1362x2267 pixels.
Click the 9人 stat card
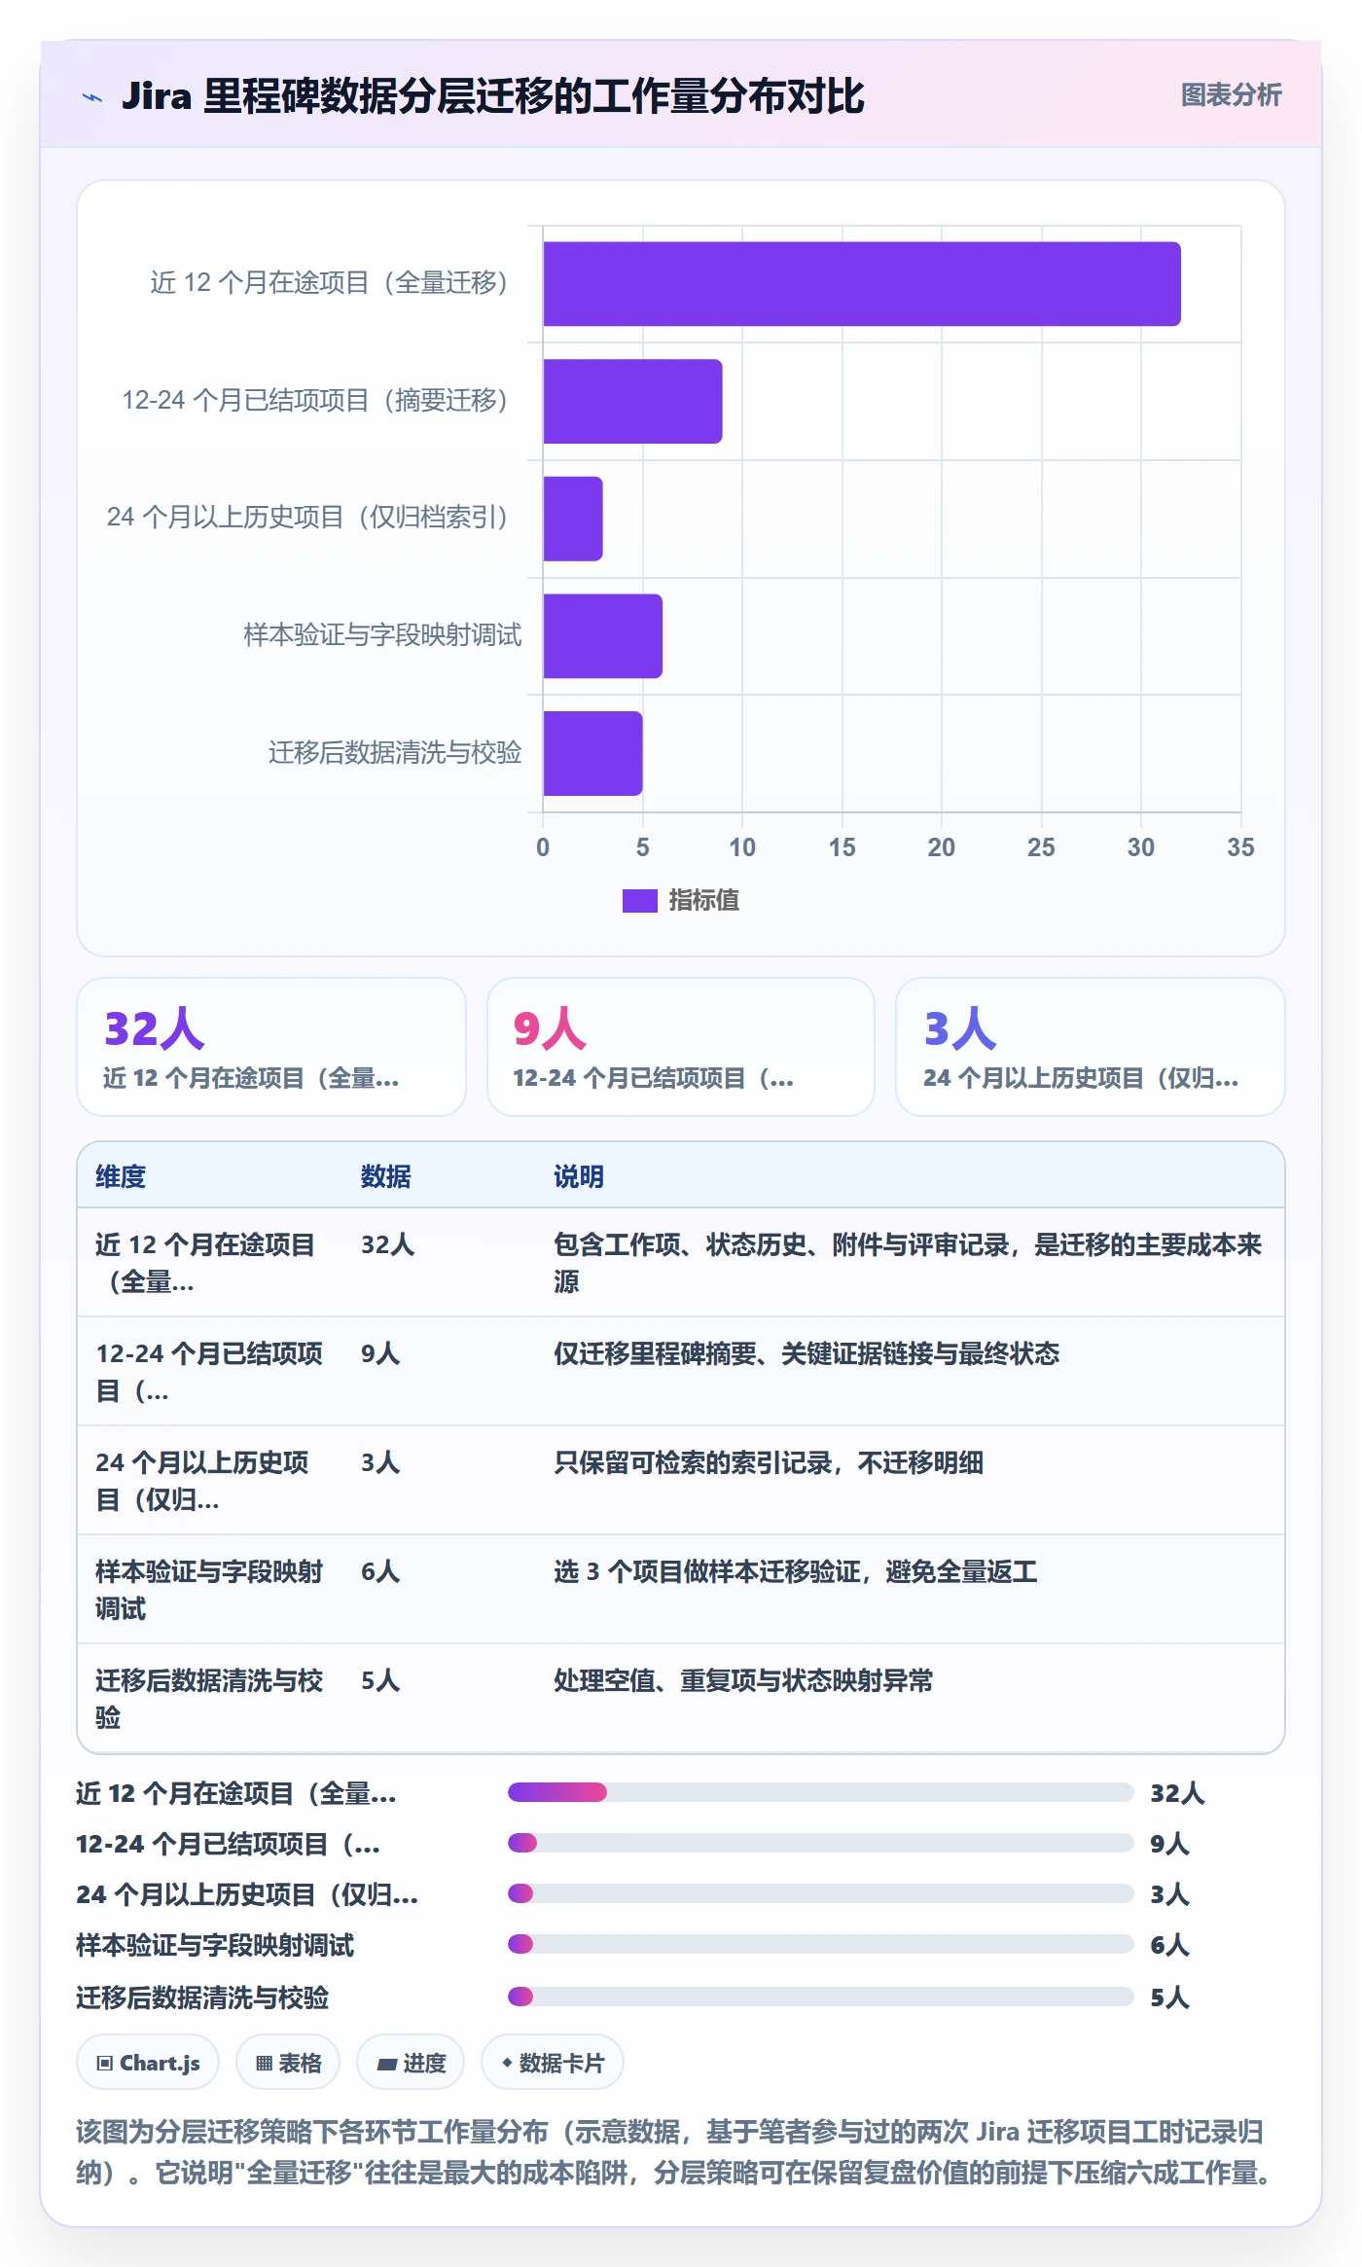tap(681, 1047)
